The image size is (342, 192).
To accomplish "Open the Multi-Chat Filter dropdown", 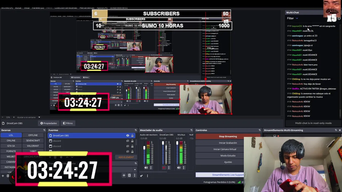I will (293, 18).
